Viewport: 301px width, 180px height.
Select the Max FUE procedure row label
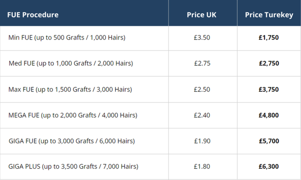tap(70, 89)
